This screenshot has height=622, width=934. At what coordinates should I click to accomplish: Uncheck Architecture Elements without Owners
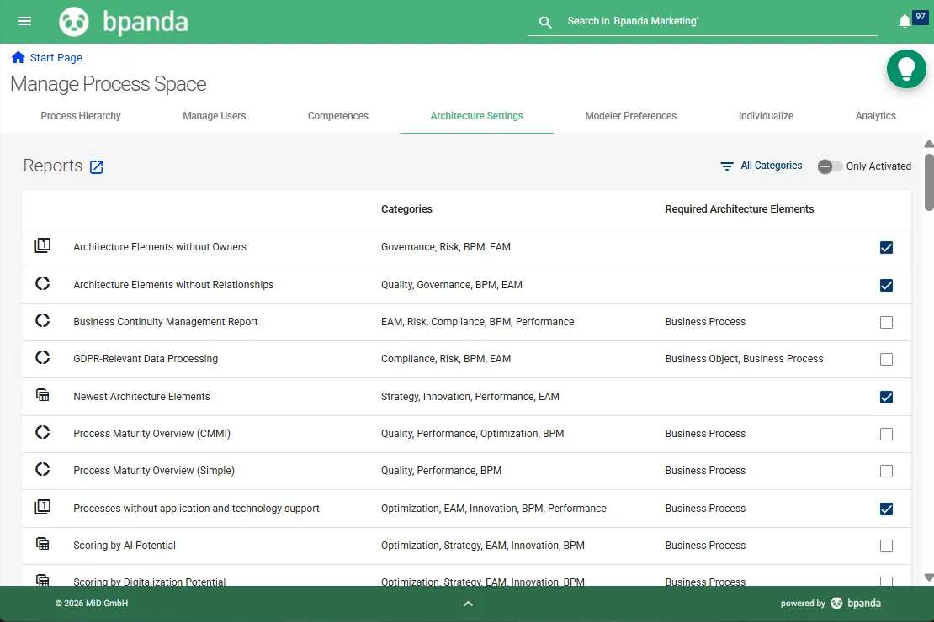click(886, 247)
